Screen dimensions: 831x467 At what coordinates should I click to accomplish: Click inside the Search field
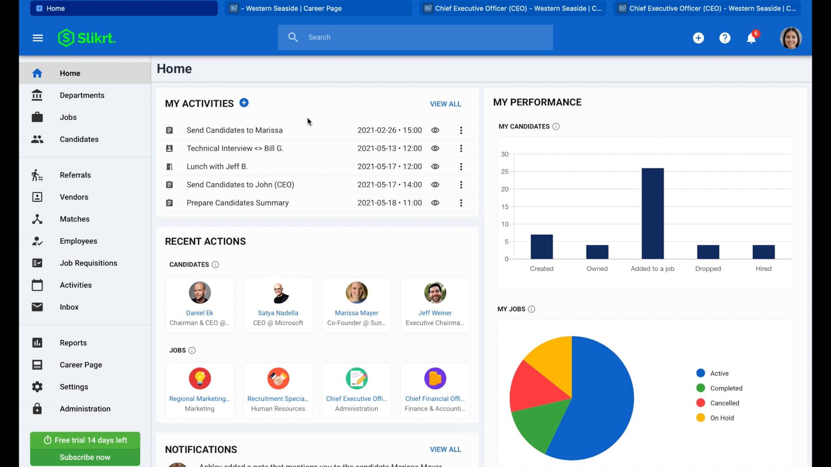click(415, 37)
